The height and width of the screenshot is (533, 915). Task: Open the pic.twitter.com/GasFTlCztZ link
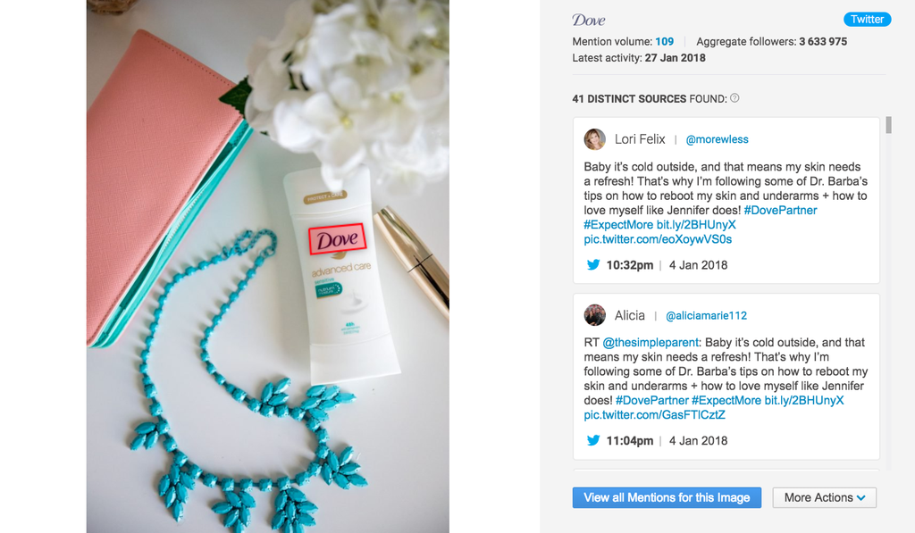(x=654, y=414)
